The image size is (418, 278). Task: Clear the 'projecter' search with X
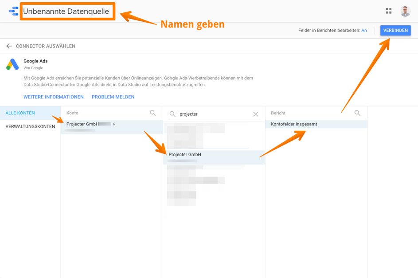pos(255,114)
